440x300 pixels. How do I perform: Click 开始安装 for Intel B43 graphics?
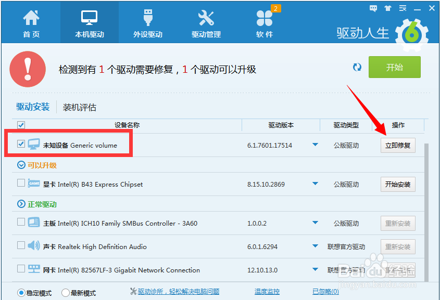398,184
